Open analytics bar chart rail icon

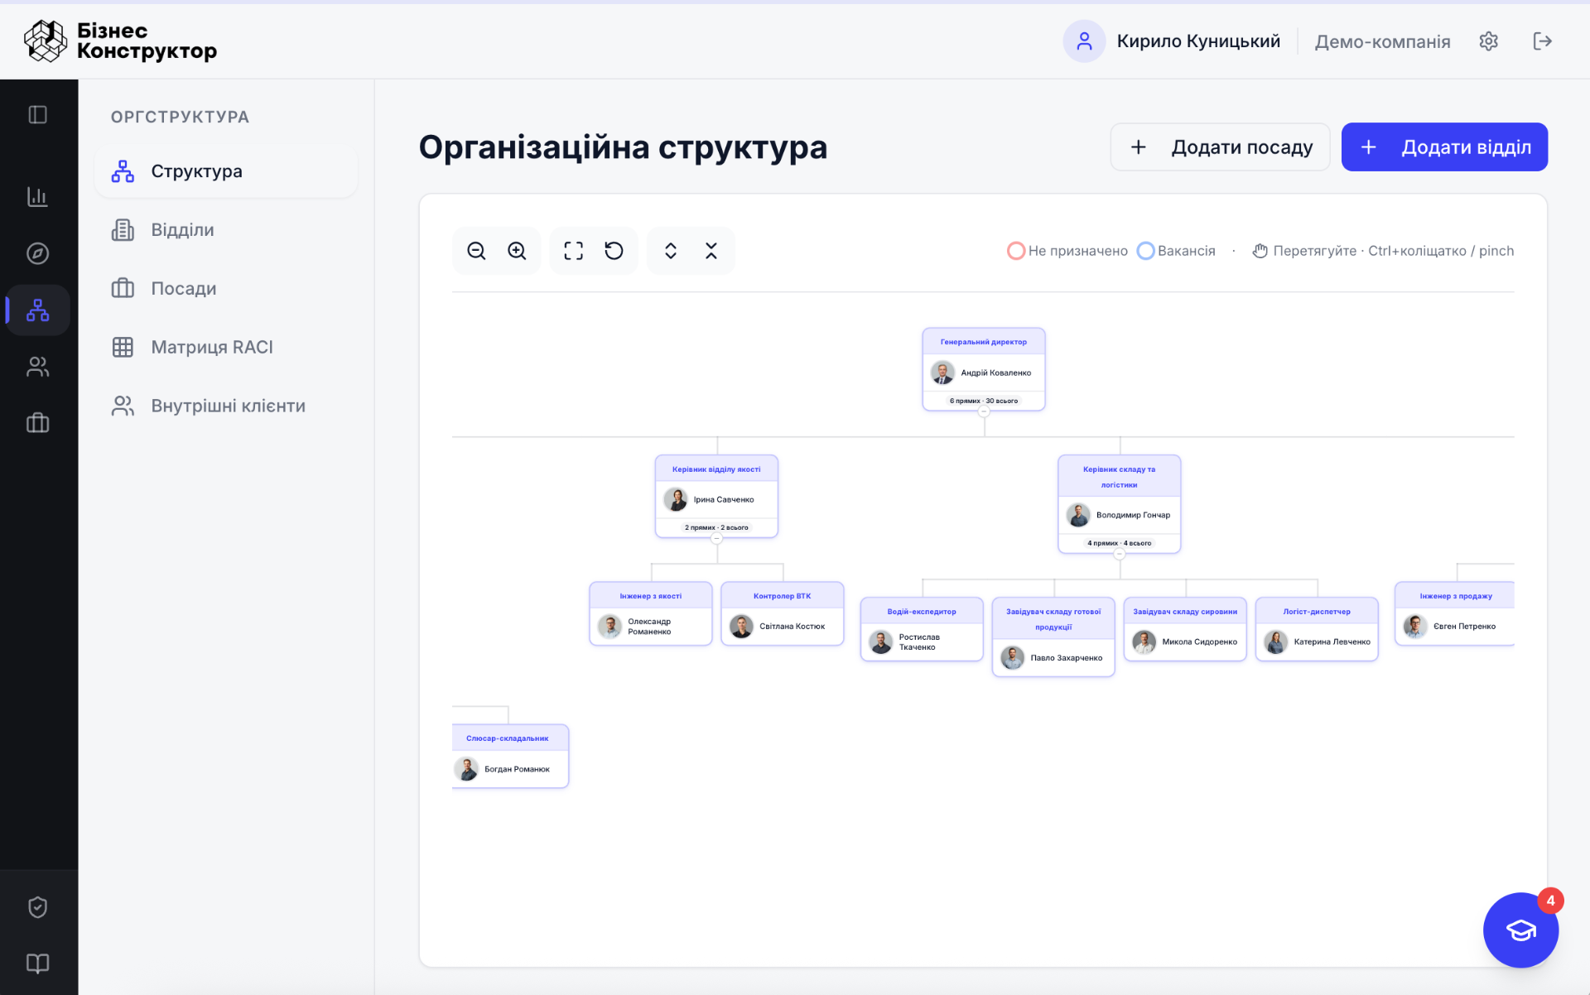[x=37, y=196]
